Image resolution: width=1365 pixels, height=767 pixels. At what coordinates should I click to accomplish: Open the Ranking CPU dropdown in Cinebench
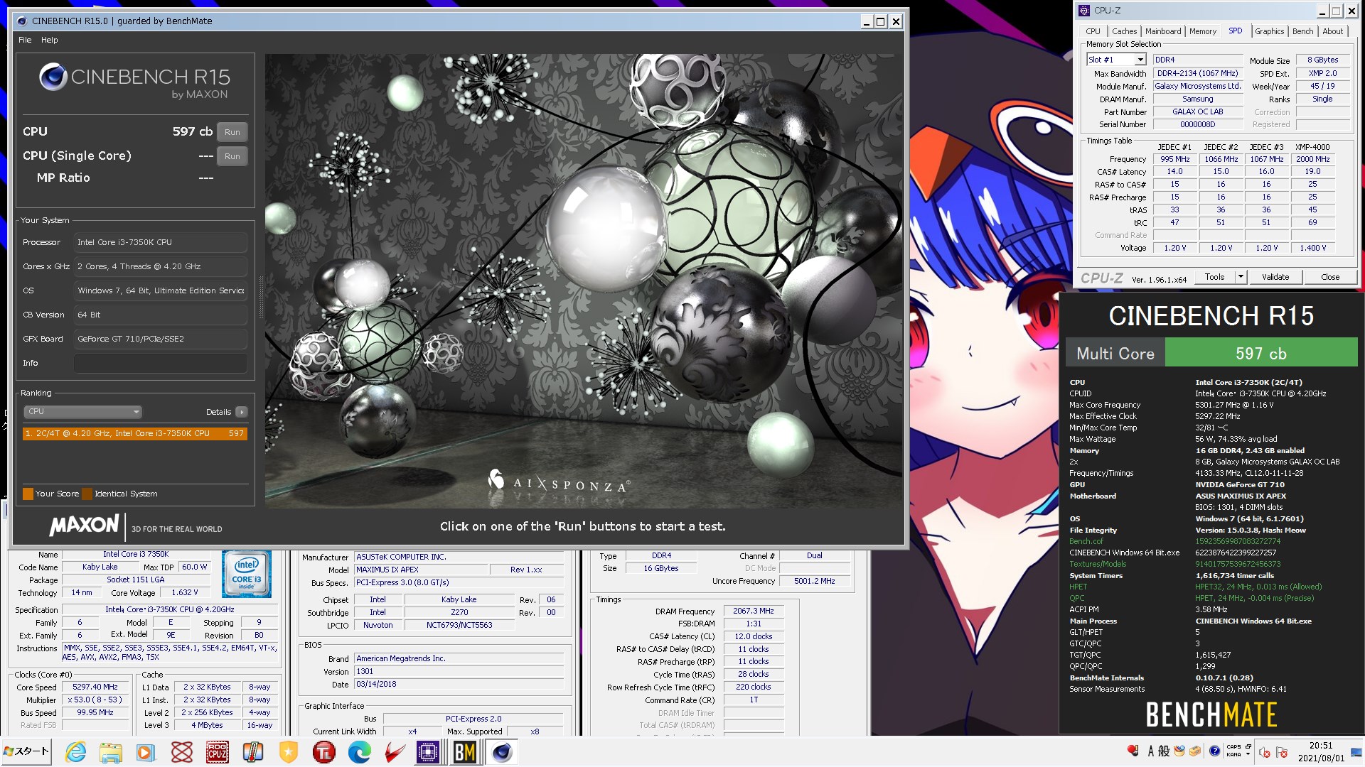[x=83, y=412]
